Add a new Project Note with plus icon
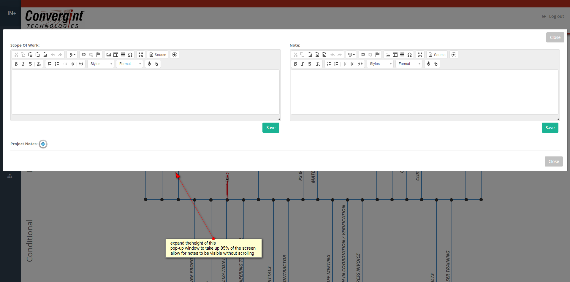 coord(43,144)
